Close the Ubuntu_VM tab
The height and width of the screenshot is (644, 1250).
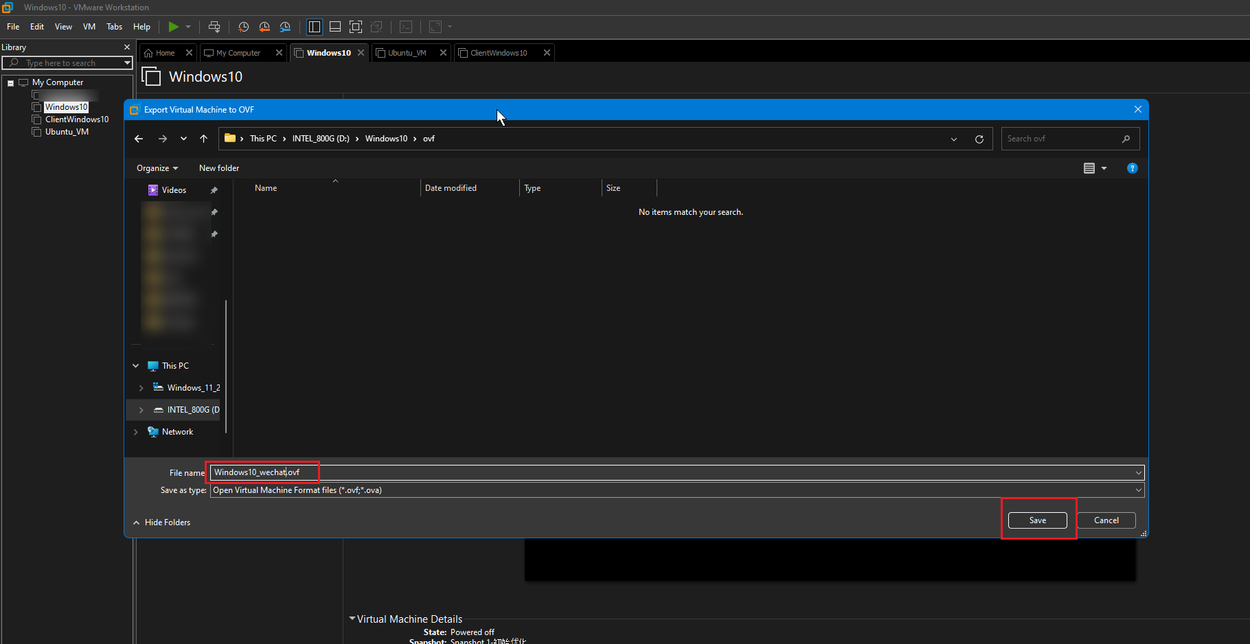443,53
